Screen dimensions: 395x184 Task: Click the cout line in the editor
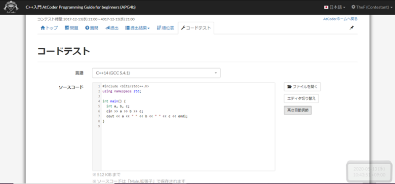coord(147,116)
